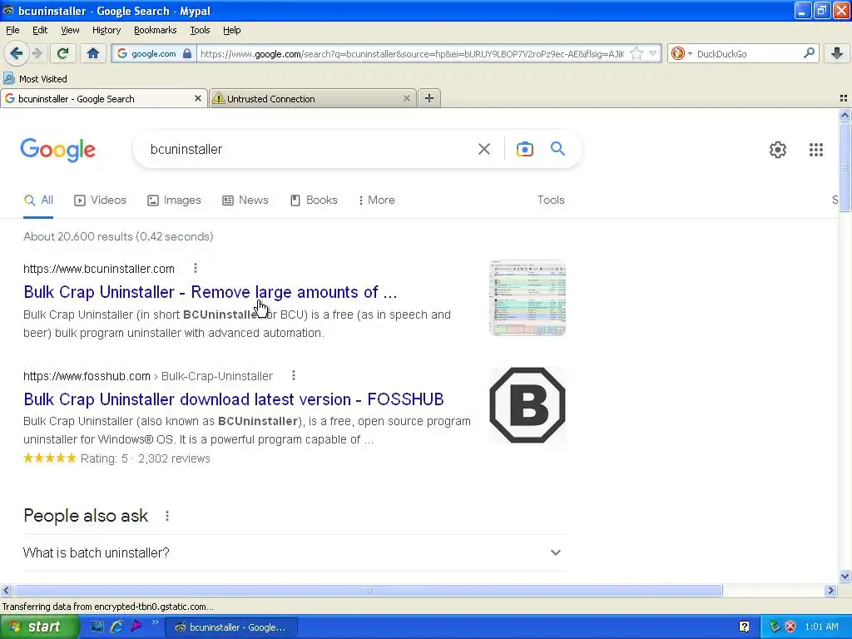
Task: Clear the Google search query with X
Action: click(x=483, y=149)
